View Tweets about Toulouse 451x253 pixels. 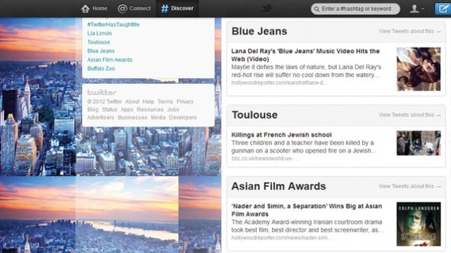coord(409,115)
